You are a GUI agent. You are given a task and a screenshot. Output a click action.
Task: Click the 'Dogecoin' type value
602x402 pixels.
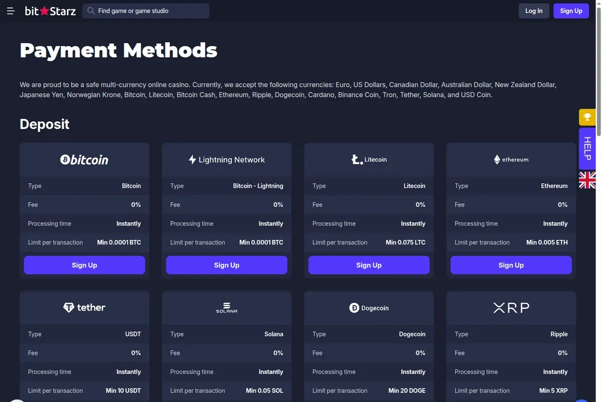coord(412,334)
